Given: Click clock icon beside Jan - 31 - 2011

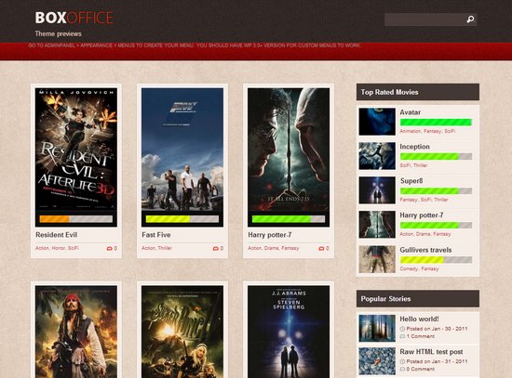Looking at the screenshot, I should 402,361.
